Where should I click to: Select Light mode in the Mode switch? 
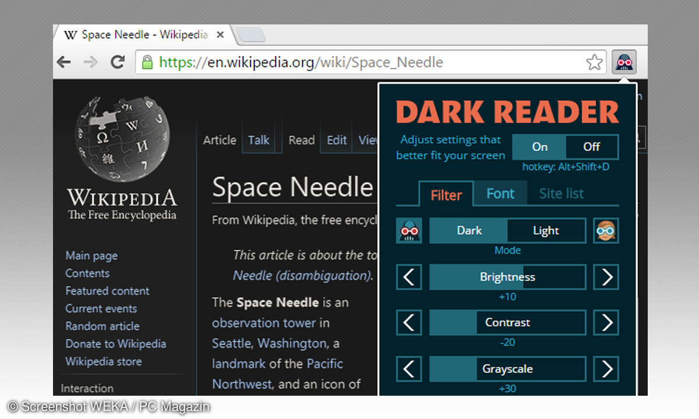pyautogui.click(x=546, y=231)
